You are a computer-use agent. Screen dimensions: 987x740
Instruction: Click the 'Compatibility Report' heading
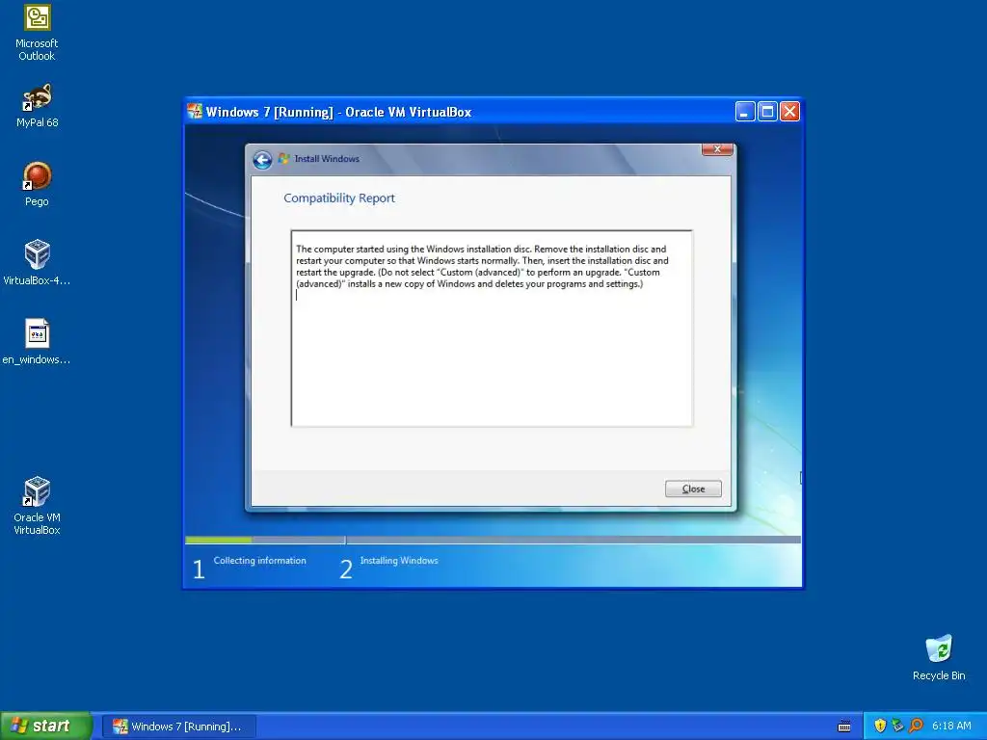[x=339, y=198]
